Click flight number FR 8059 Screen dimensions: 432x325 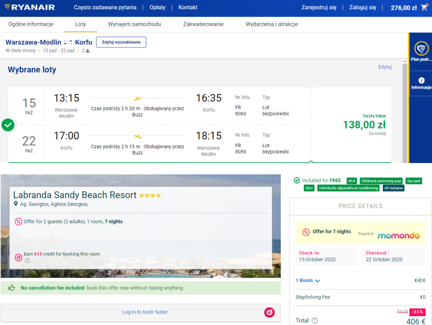coord(241,148)
